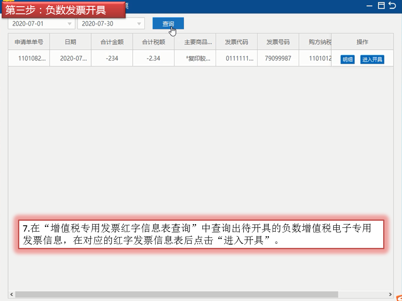This screenshot has width=402, height=301.
Task: Click the back/return arrow icon in title bar
Action: (392, 5)
